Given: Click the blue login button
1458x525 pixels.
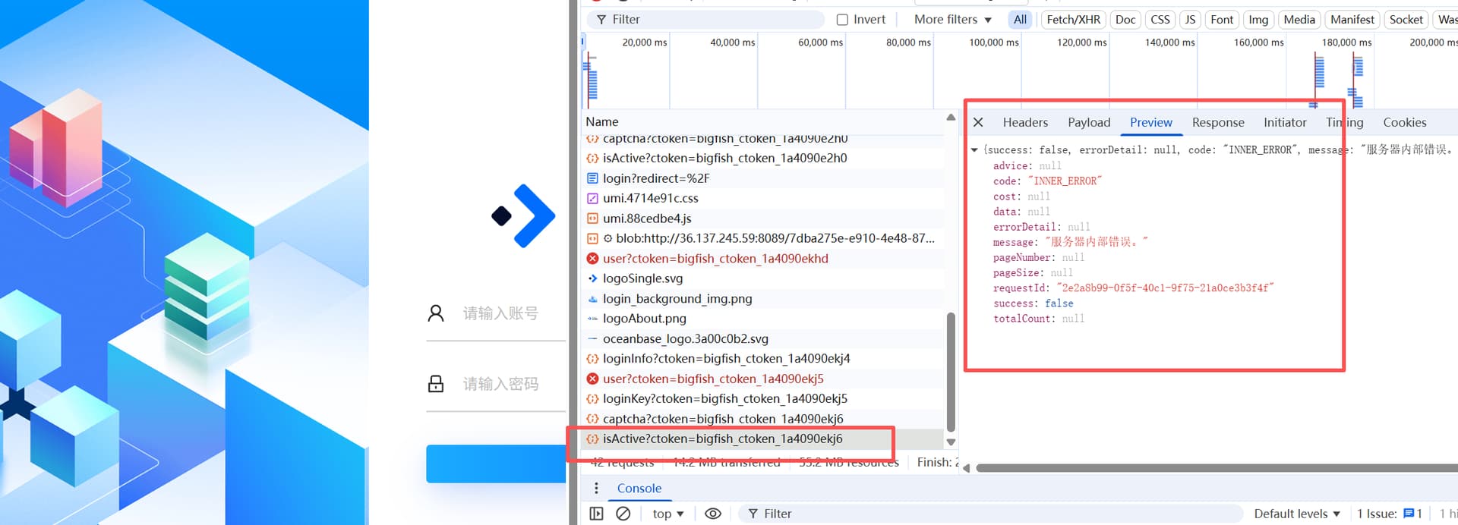Looking at the screenshot, I should (496, 464).
